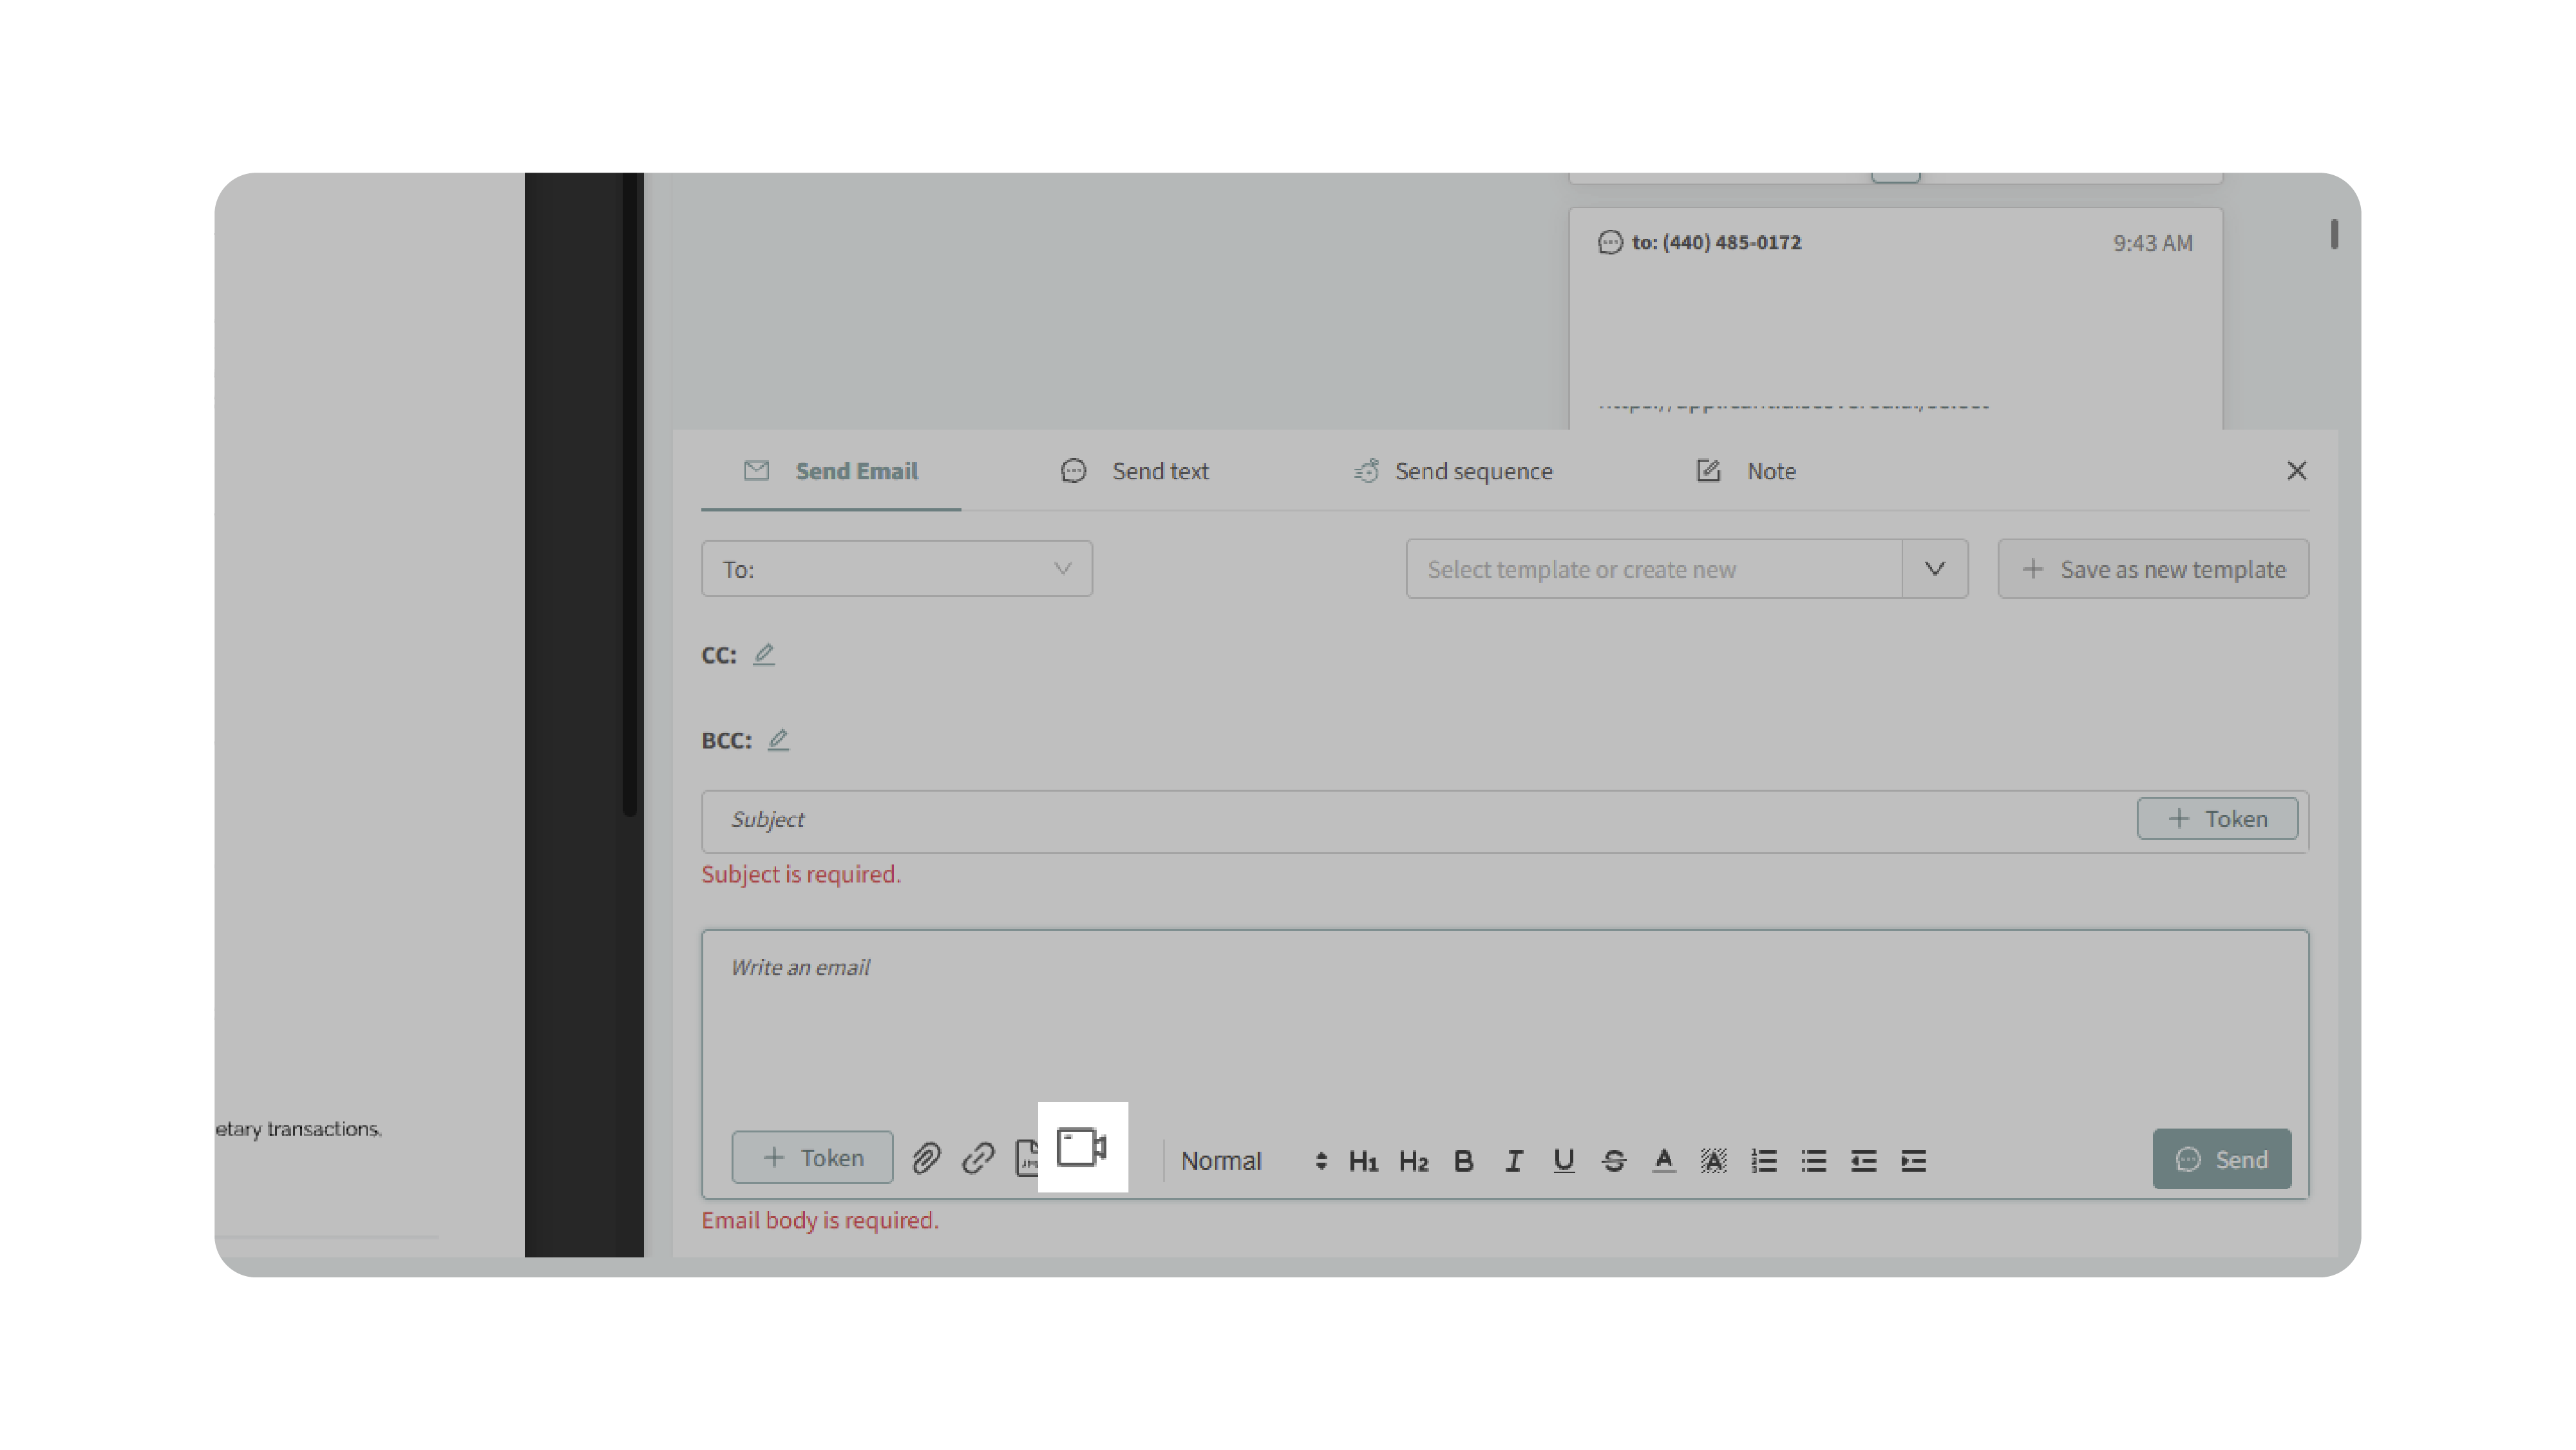Switch to the Send text tab
Viewport: 2576px width, 1450px height.
pyautogui.click(x=1134, y=471)
